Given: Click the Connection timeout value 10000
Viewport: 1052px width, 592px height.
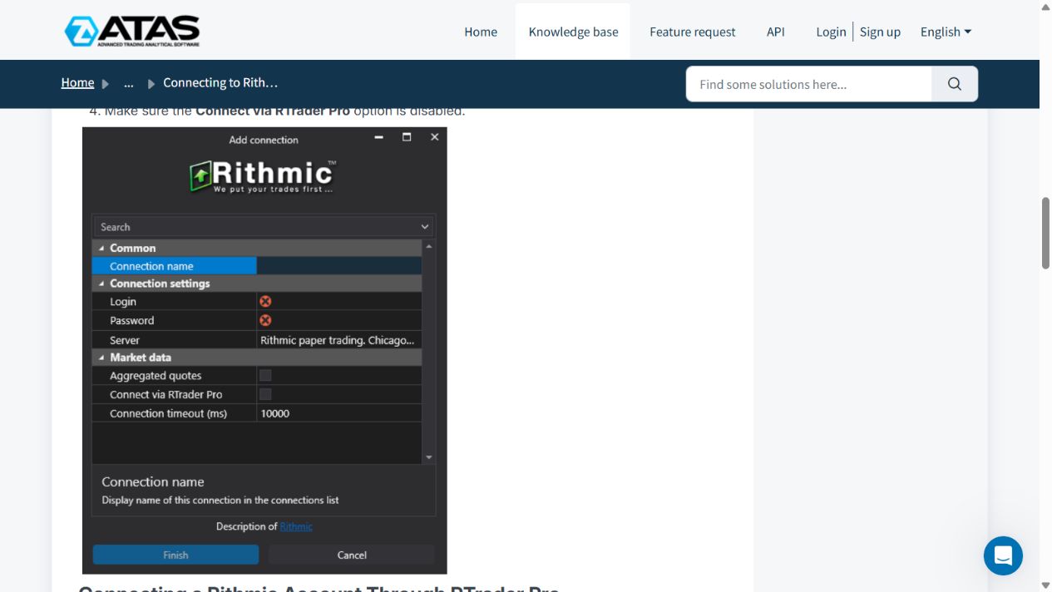Looking at the screenshot, I should [275, 413].
